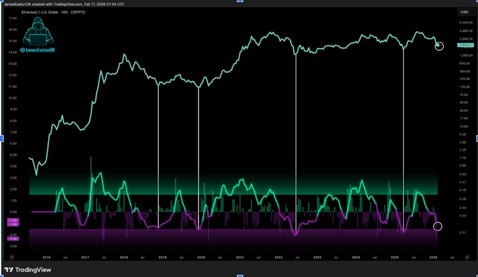Click the 9.00 left scale label
Image resolution: width=478 pixels, height=277 pixels.
click(12, 109)
